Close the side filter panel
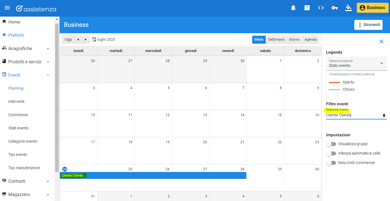This screenshot has width=390, height=201. [381, 41]
